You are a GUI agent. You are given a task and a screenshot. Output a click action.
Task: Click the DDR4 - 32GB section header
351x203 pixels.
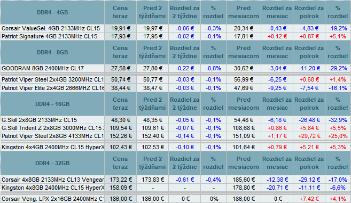52,163
